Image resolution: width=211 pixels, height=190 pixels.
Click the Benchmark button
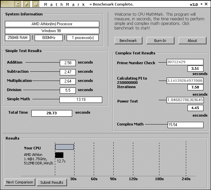pos(128,41)
